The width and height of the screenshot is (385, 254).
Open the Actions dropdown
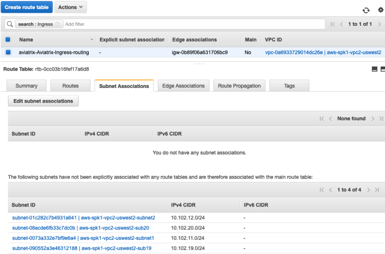point(70,8)
